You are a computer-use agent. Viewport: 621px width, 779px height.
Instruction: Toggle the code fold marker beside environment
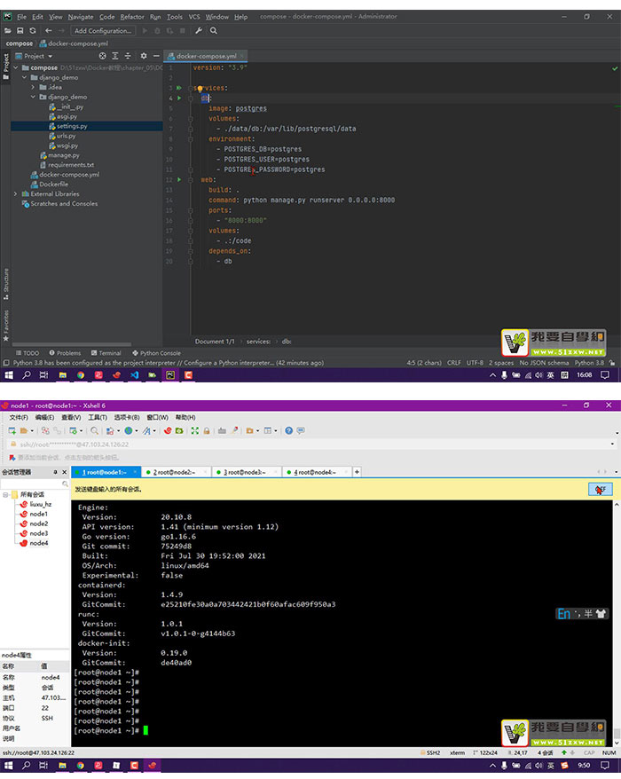[x=190, y=139]
